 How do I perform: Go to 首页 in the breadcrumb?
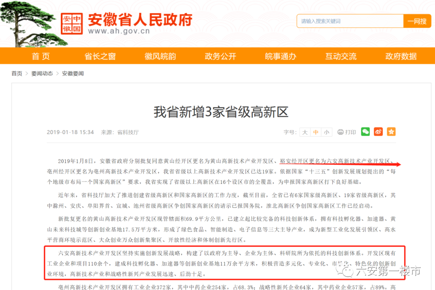click(17, 74)
